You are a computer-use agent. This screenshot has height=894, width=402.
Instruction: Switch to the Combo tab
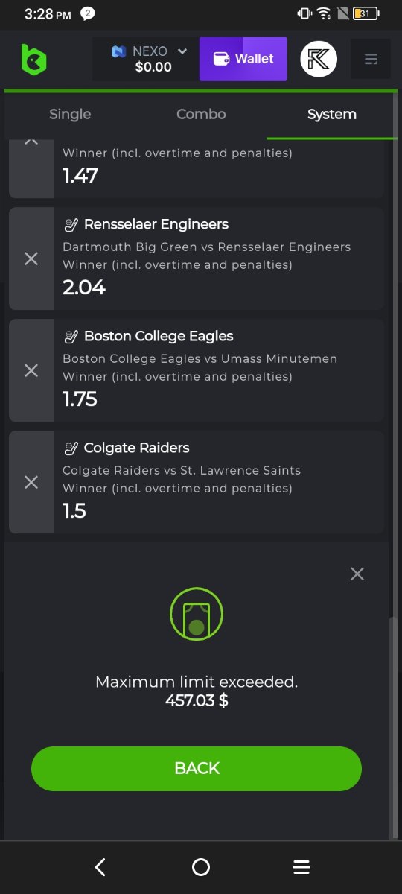pos(201,114)
